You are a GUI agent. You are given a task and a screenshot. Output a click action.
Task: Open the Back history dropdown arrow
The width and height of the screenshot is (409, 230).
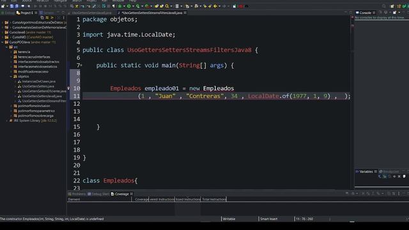[219, 6]
